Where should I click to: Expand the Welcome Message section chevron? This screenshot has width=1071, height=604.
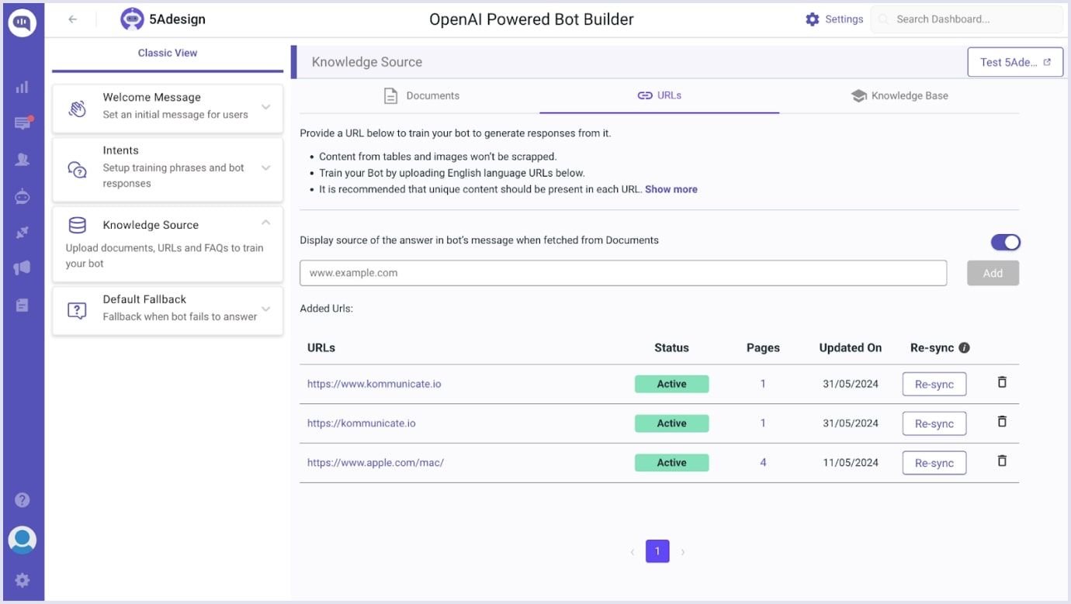(265, 107)
